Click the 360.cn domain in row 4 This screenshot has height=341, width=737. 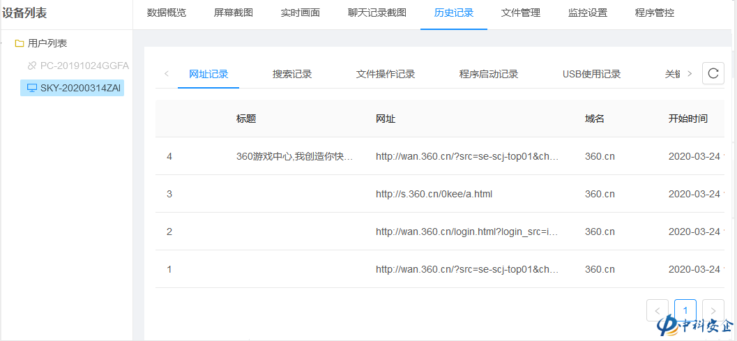coord(600,157)
